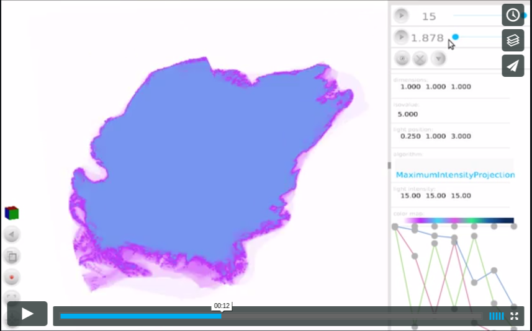Toggle the round eye visibility button
Screen dimensions: 532x331
tap(402, 58)
